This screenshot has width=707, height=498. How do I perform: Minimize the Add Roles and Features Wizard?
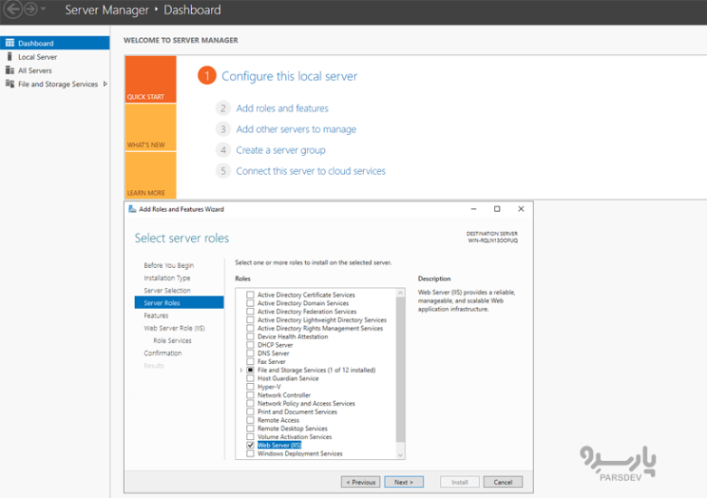click(x=473, y=209)
